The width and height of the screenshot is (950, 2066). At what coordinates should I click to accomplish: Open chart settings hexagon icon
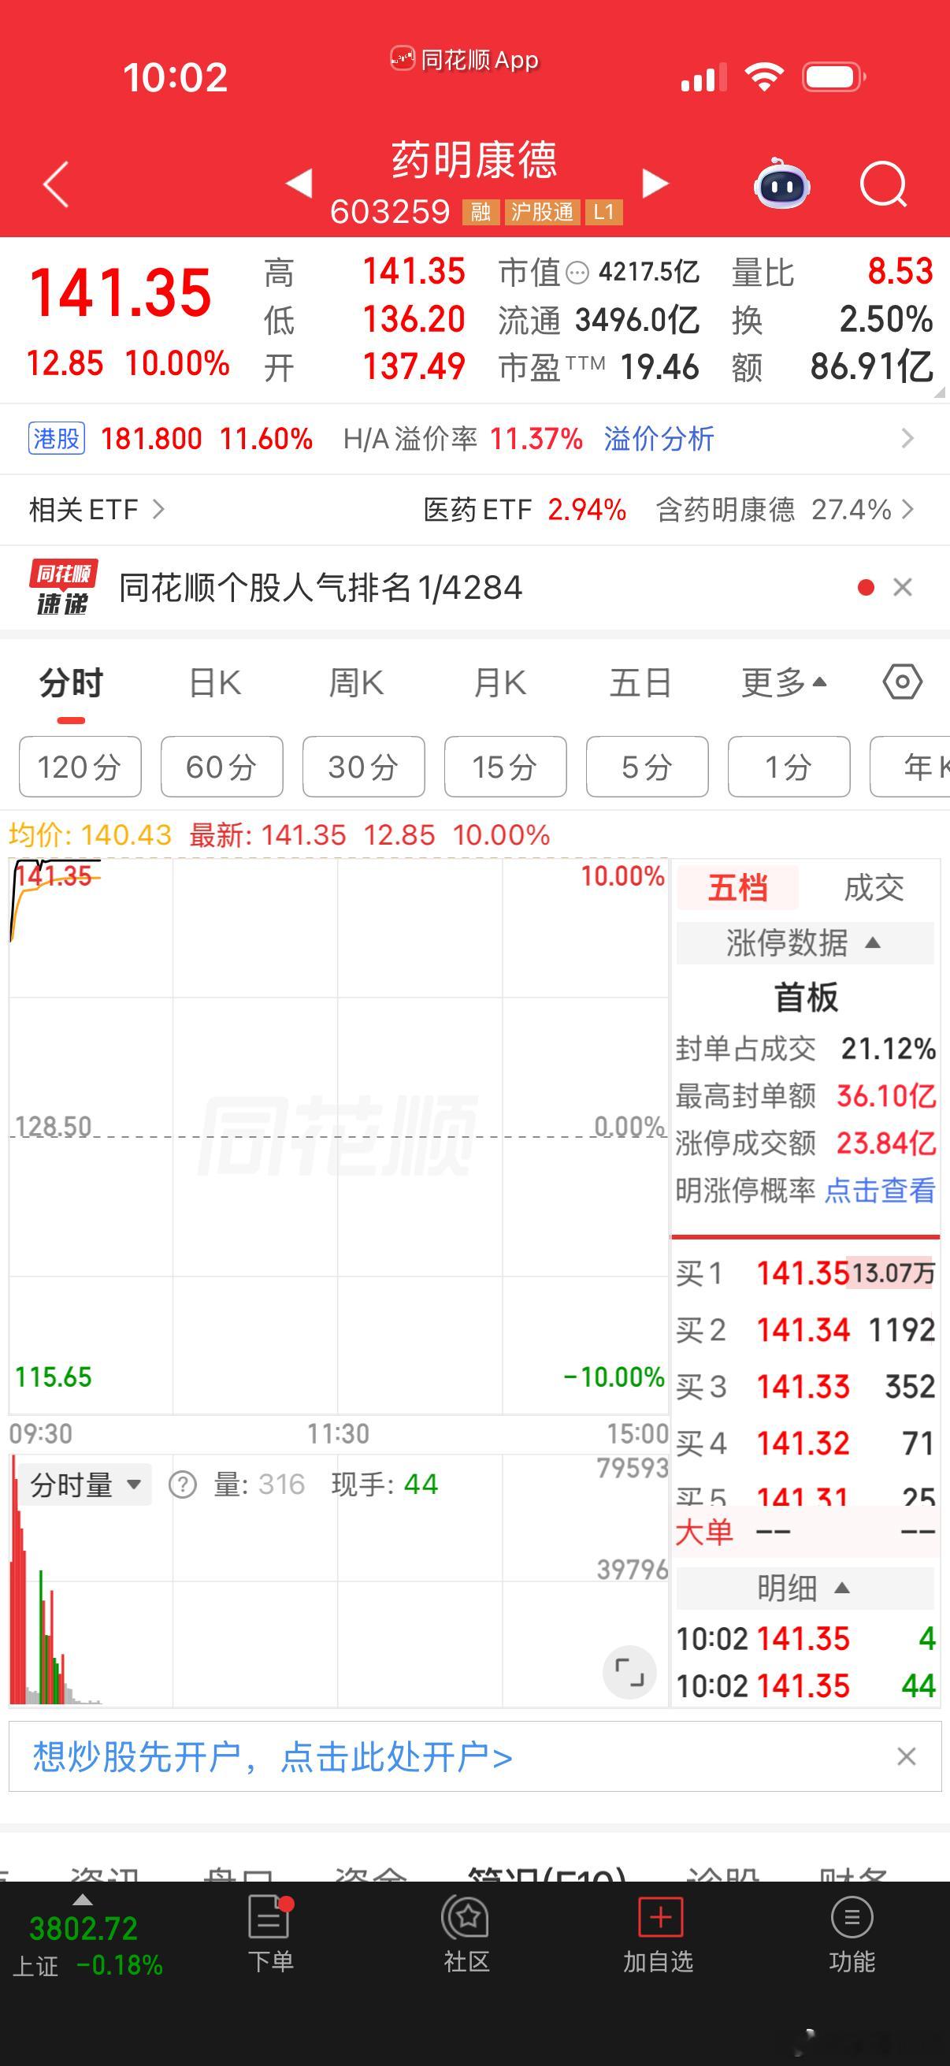pyautogui.click(x=903, y=682)
